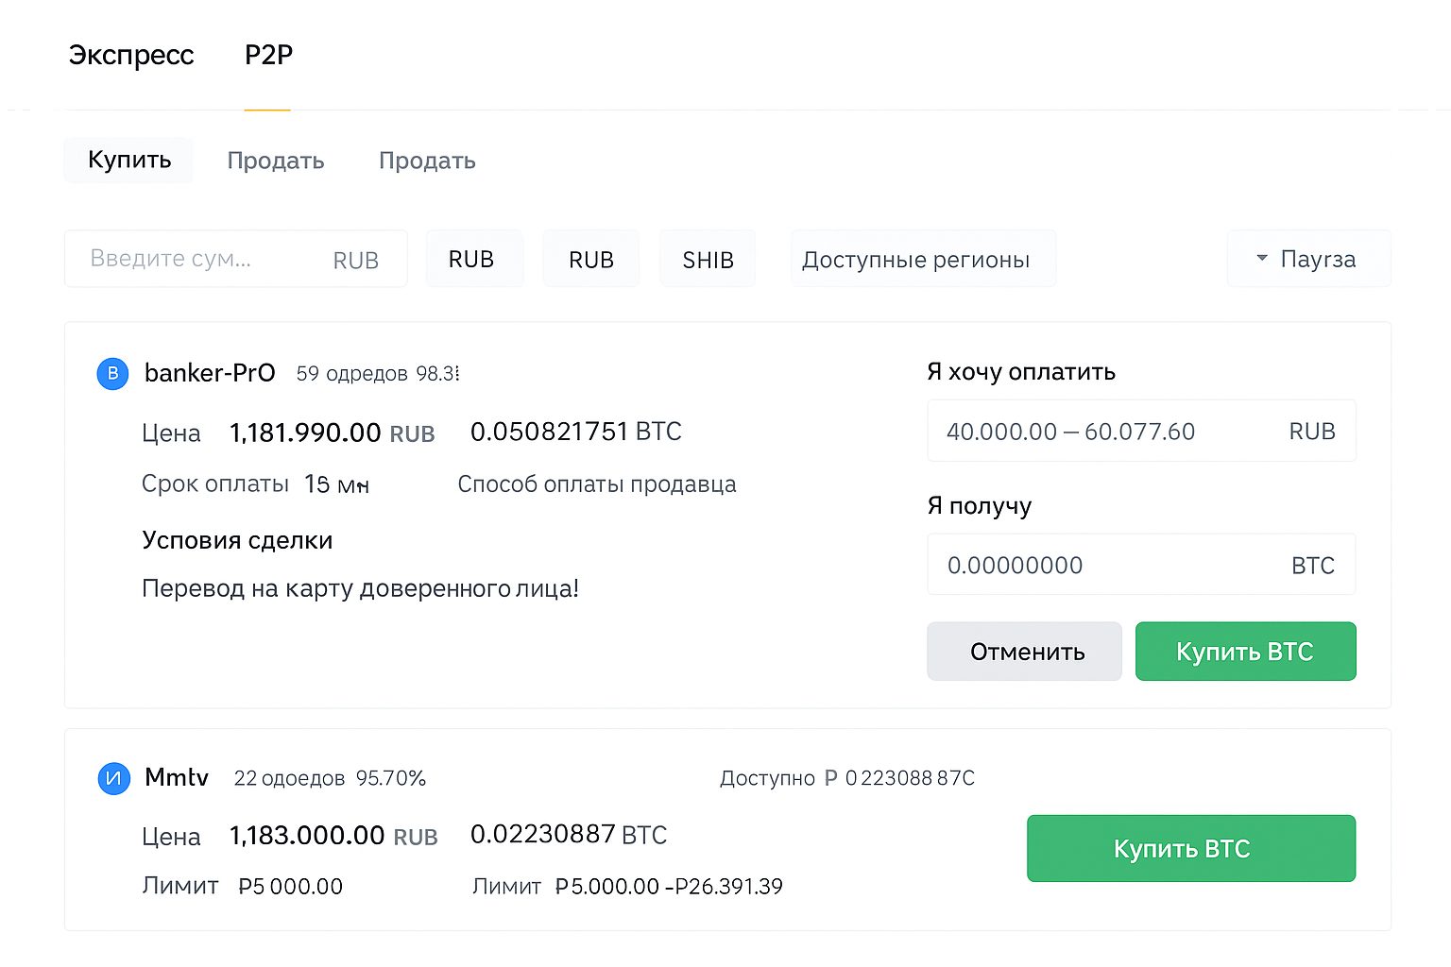Click the banker-PrO avatar icon
This screenshot has width=1451, height=967.
click(x=112, y=374)
